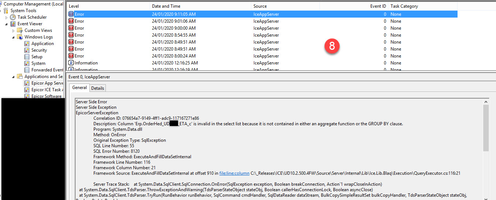Click error icon of 8:00:24 AM event

coord(71,56)
